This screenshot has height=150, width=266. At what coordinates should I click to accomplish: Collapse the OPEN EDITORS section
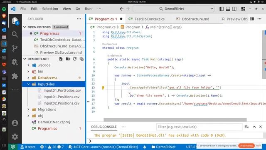[x=25, y=27]
